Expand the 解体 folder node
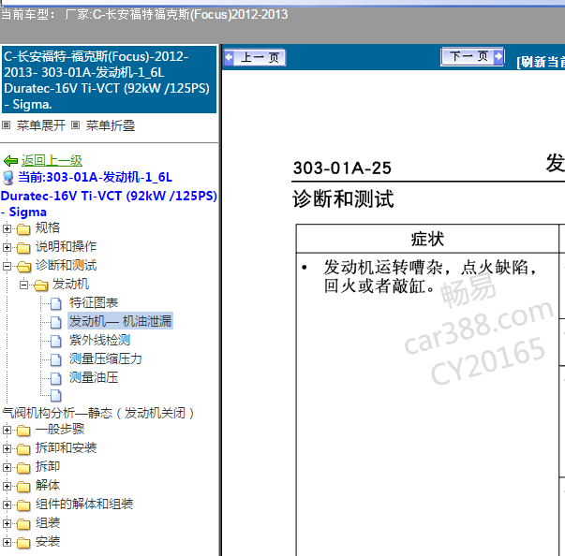The height and width of the screenshot is (556, 565). [7, 486]
